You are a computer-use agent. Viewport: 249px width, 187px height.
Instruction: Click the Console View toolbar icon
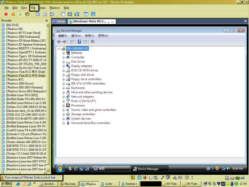tap(93, 14)
